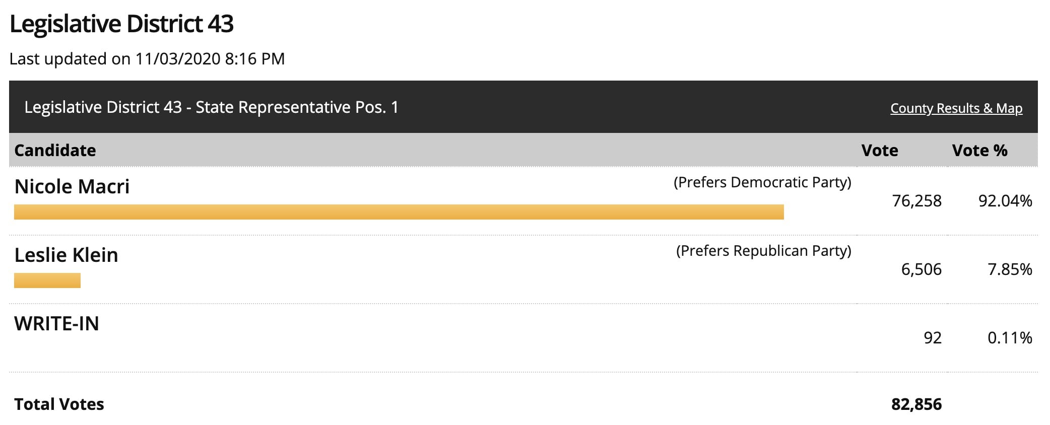Click the Last updated timestamp text
This screenshot has width=1050, height=425.
(x=147, y=59)
